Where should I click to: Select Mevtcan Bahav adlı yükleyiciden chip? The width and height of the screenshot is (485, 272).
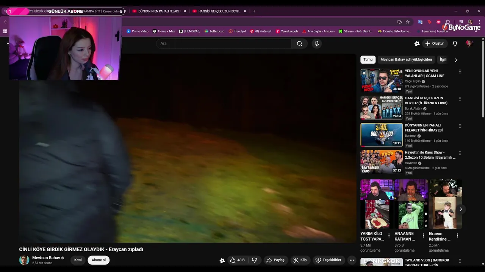[406, 60]
